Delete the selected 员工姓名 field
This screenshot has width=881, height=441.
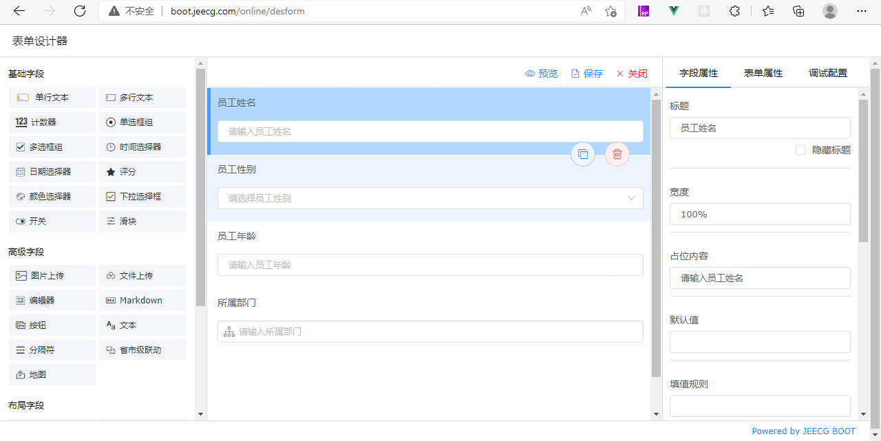[617, 154]
